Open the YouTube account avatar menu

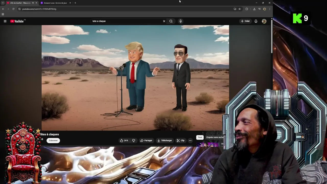(264, 21)
